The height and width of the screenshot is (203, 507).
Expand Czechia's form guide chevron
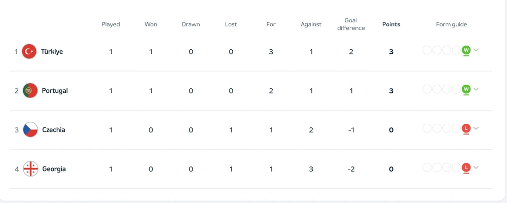click(x=476, y=128)
